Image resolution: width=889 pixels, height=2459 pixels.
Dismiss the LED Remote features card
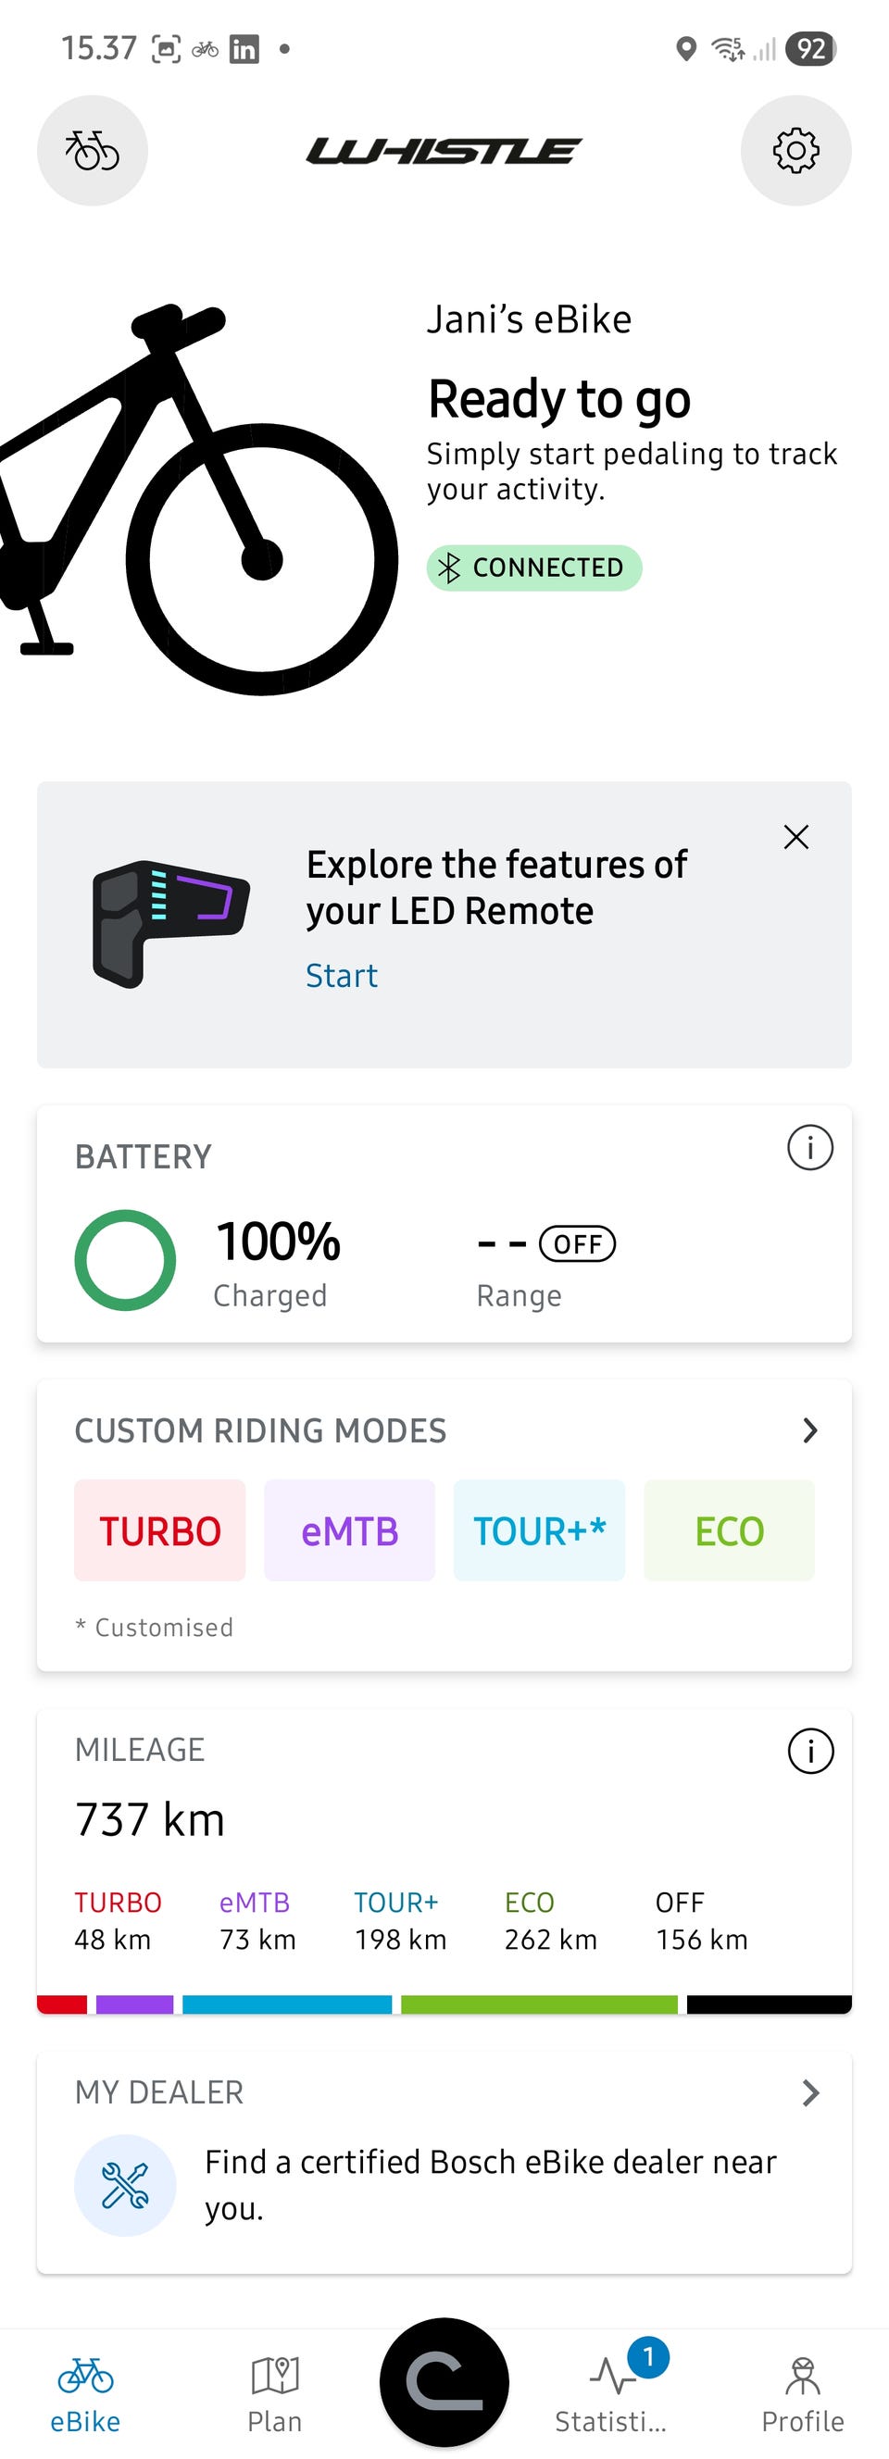coord(795,837)
